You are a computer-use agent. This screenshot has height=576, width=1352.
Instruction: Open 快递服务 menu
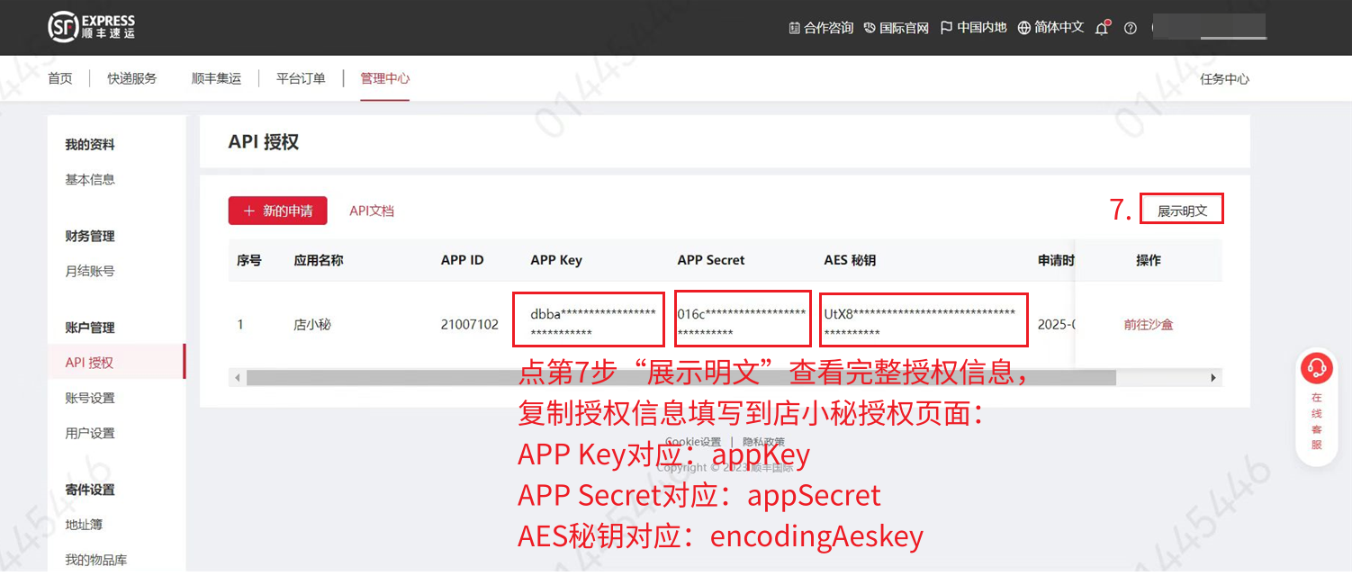[x=132, y=78]
